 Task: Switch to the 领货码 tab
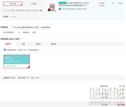pos(53,44)
